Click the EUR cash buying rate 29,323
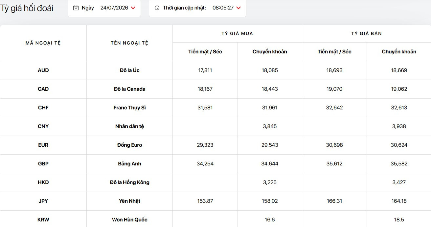Screen dimensions: 431x227 tap(205, 145)
